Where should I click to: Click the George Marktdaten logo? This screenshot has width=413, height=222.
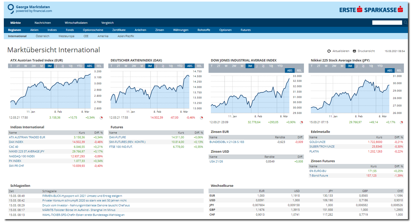point(30,9)
